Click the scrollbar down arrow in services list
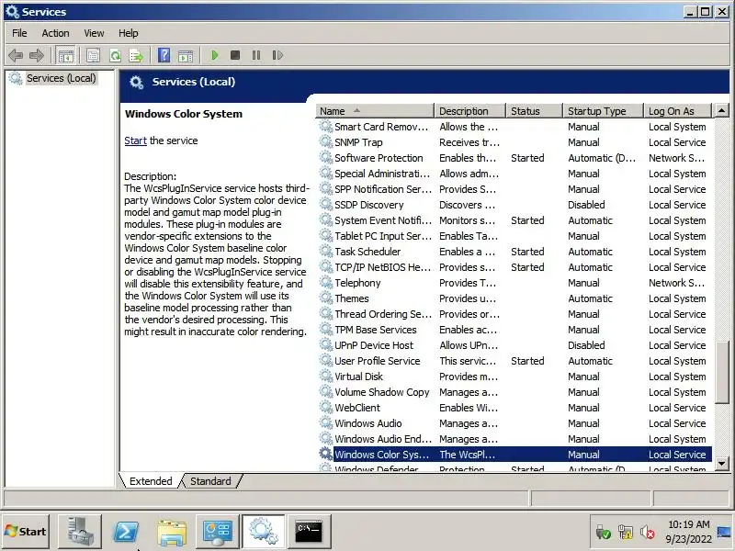The image size is (735, 551). [721, 464]
